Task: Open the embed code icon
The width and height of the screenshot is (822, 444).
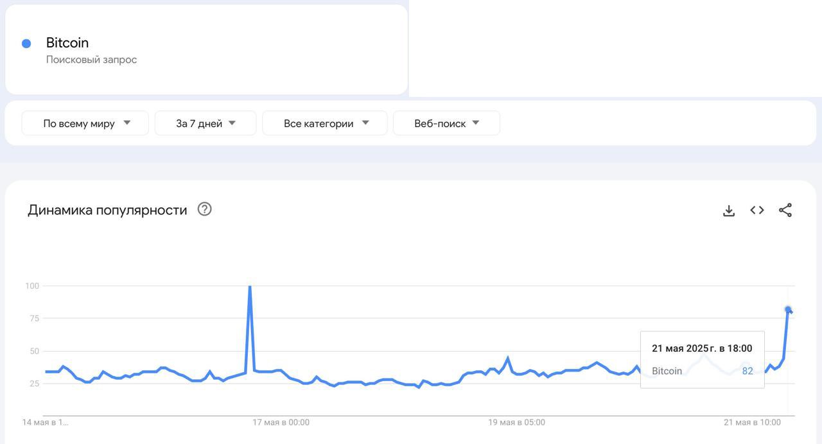Action: 757,210
